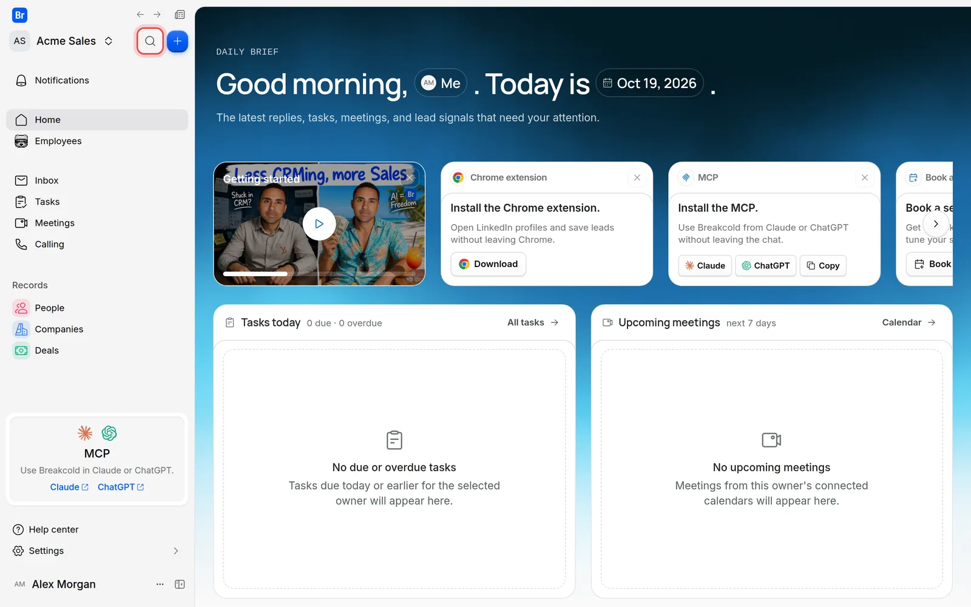Viewport: 971px width, 607px height.
Task: Open the ChatGPT link in sidebar MCP card
Action: [x=121, y=487]
